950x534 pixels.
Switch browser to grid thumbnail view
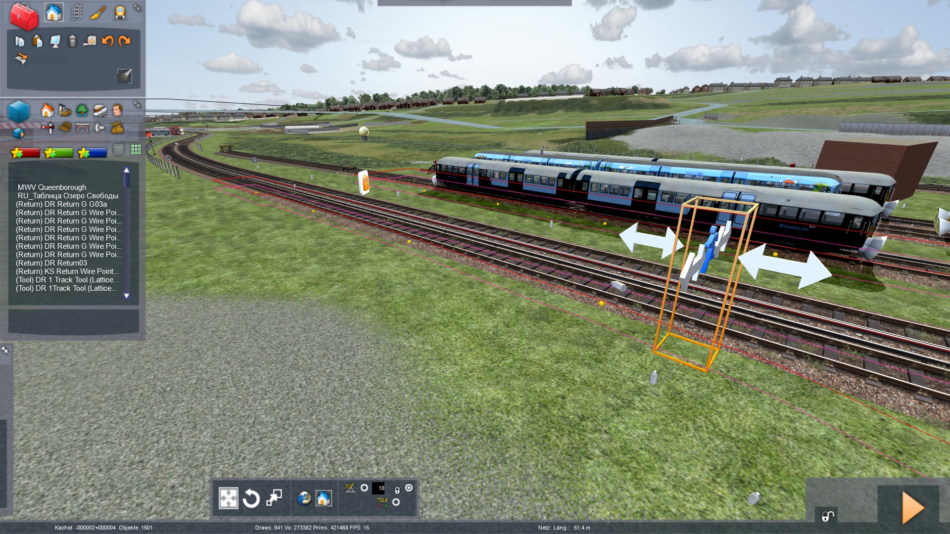pos(136,149)
